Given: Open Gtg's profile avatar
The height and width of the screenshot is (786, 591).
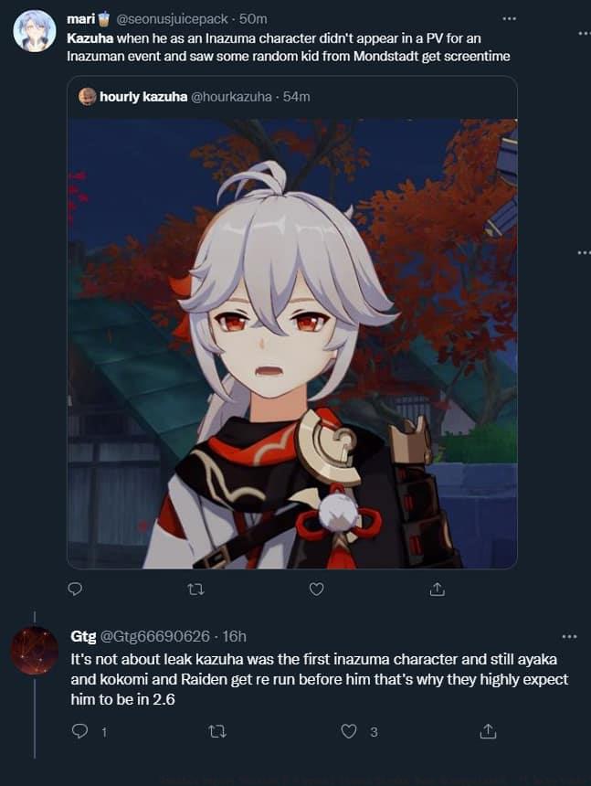Looking at the screenshot, I should click(35, 650).
